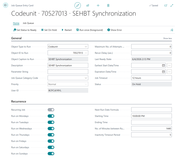Disable Run on Mondays toggle
The width and height of the screenshot is (186, 160).
[51, 116]
